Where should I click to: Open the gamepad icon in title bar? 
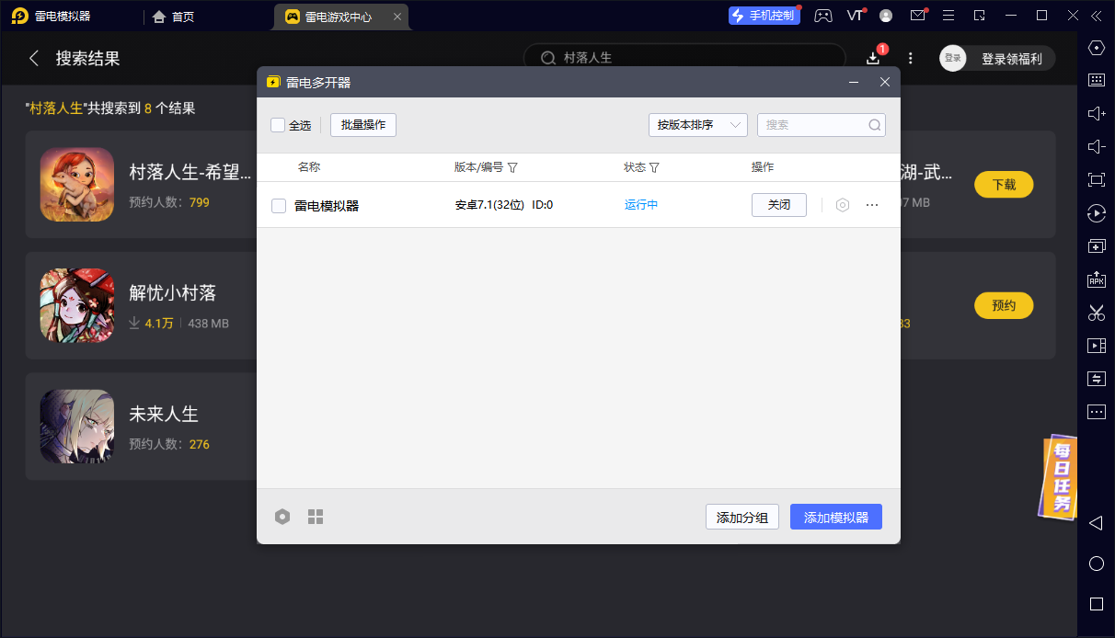823,16
